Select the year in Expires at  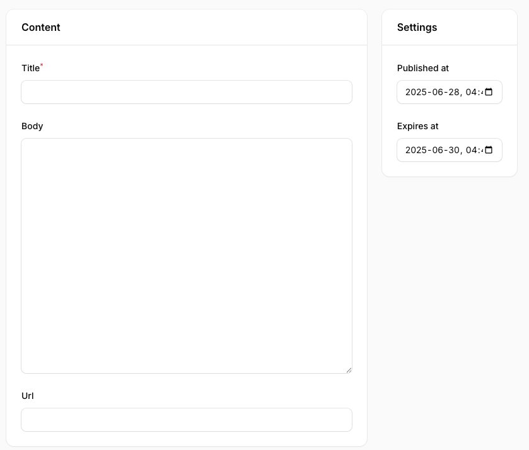[x=416, y=150]
